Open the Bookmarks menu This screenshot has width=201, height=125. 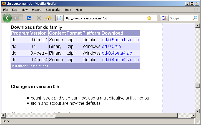point(52,10)
